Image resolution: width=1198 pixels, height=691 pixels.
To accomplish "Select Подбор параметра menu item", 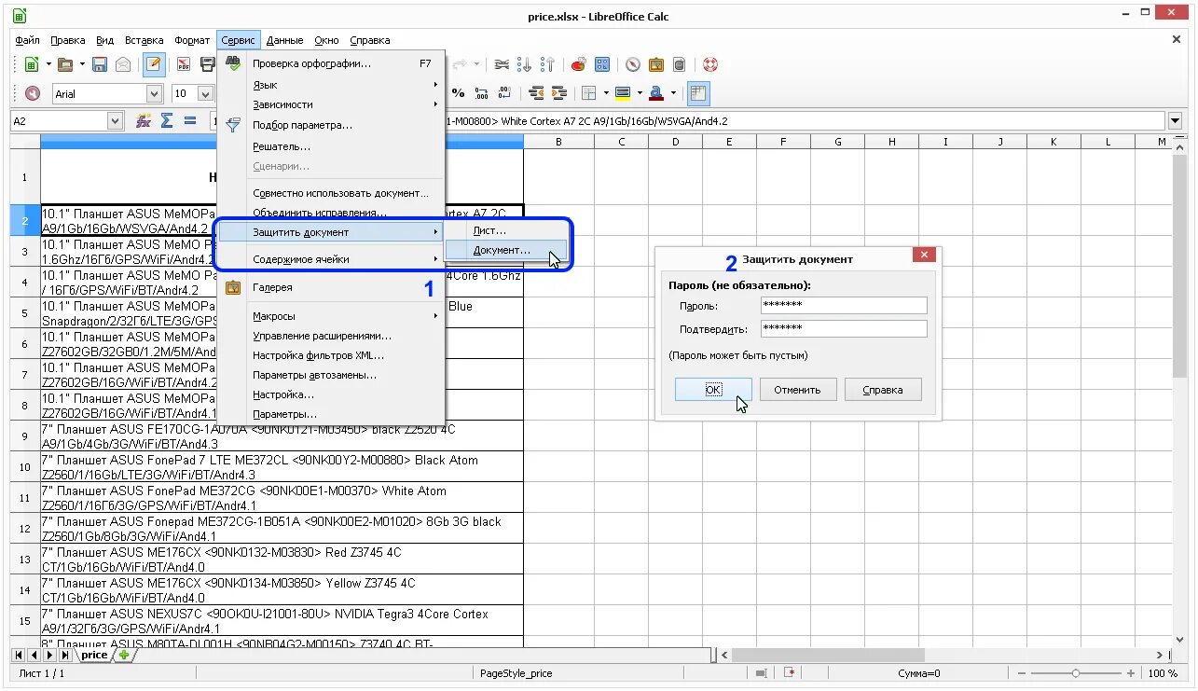I will click(x=331, y=125).
